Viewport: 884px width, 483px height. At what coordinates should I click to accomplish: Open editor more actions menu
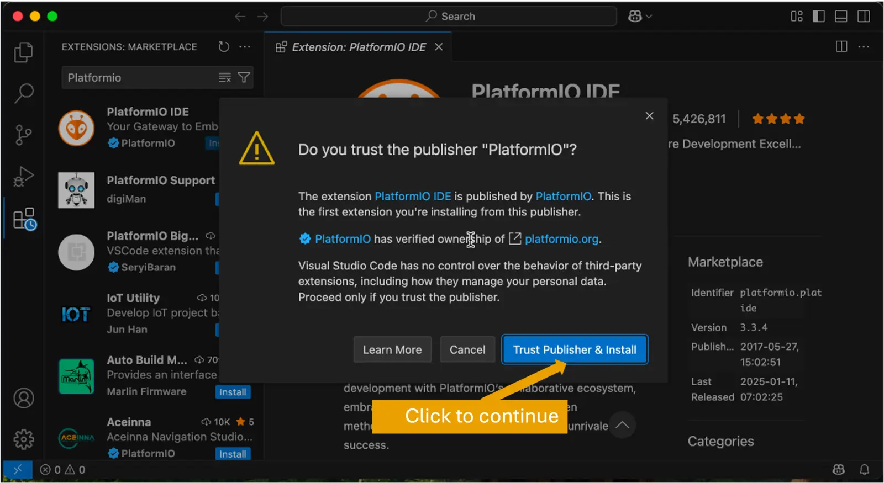[864, 47]
